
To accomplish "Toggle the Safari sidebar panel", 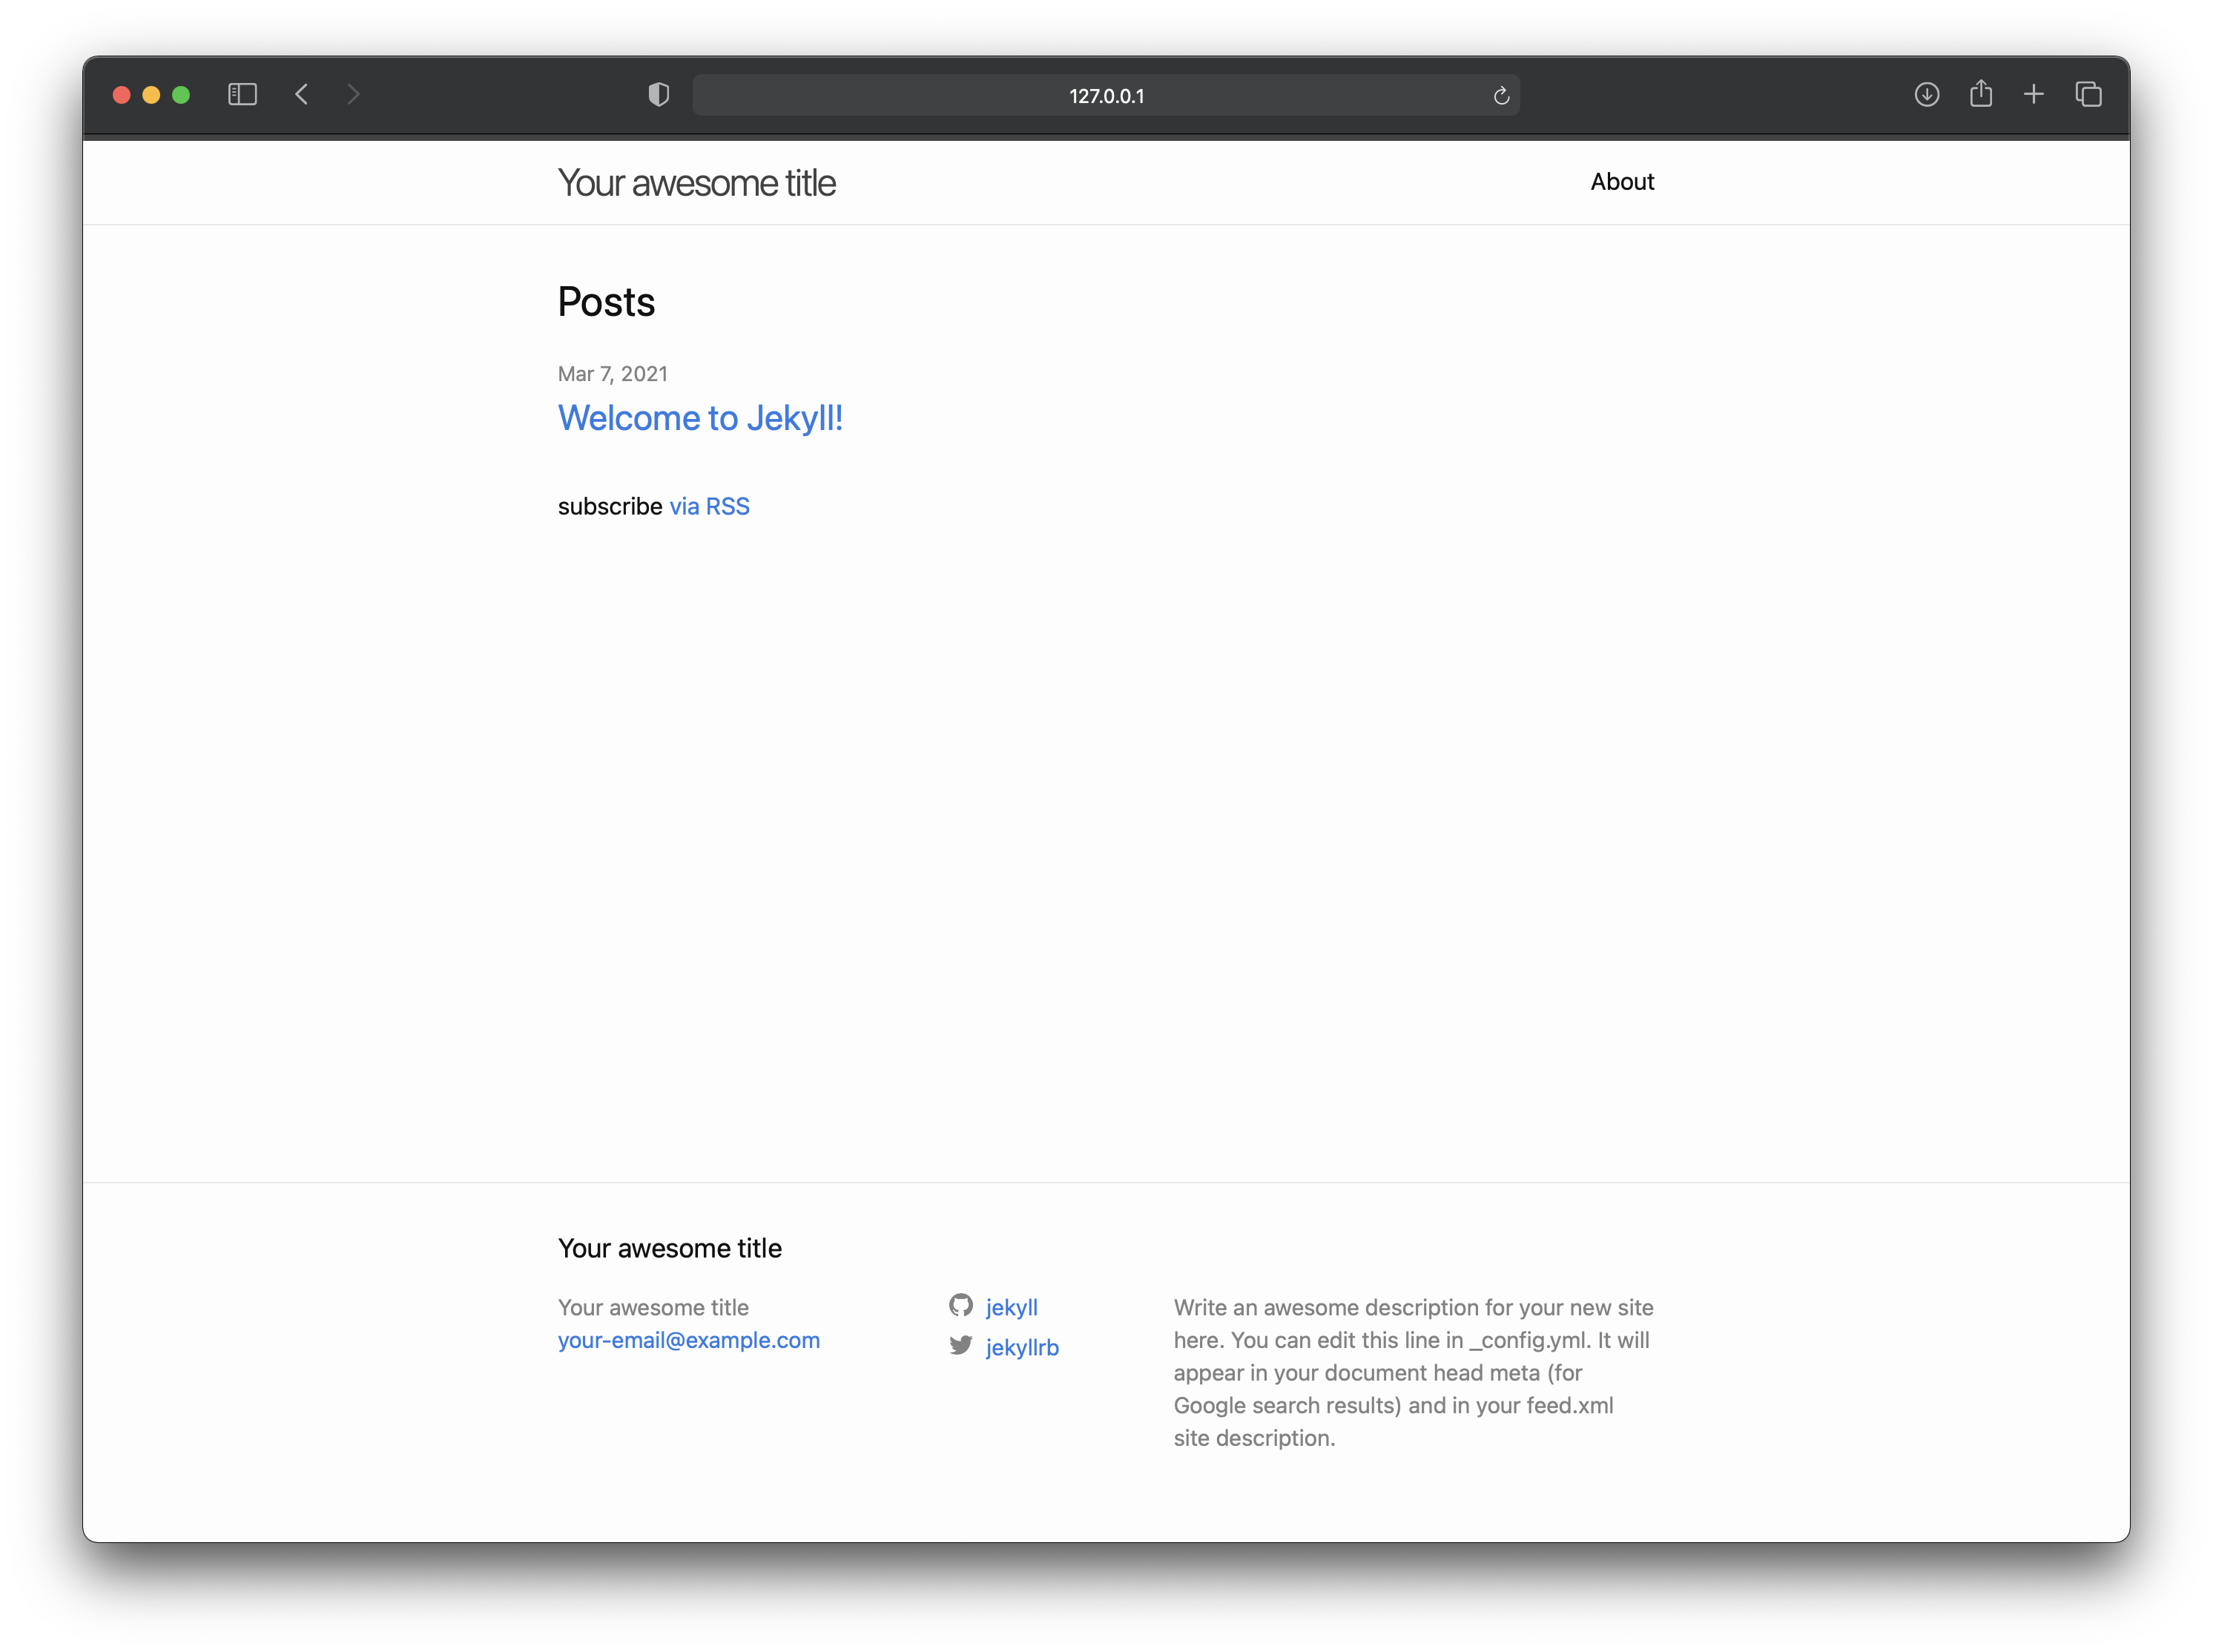I will [x=242, y=95].
